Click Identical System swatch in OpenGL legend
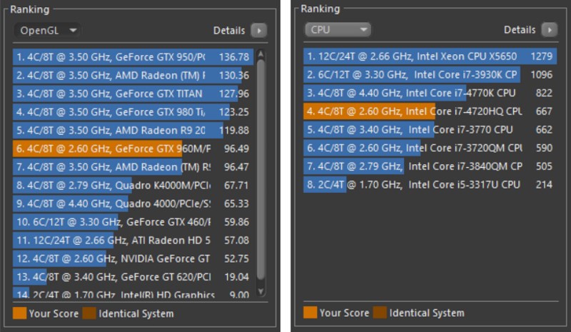571x332 pixels. point(89,313)
